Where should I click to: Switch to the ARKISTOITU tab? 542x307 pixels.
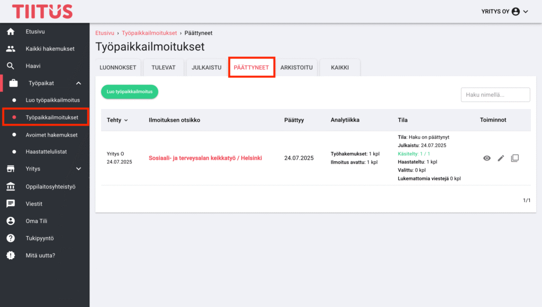coord(296,67)
